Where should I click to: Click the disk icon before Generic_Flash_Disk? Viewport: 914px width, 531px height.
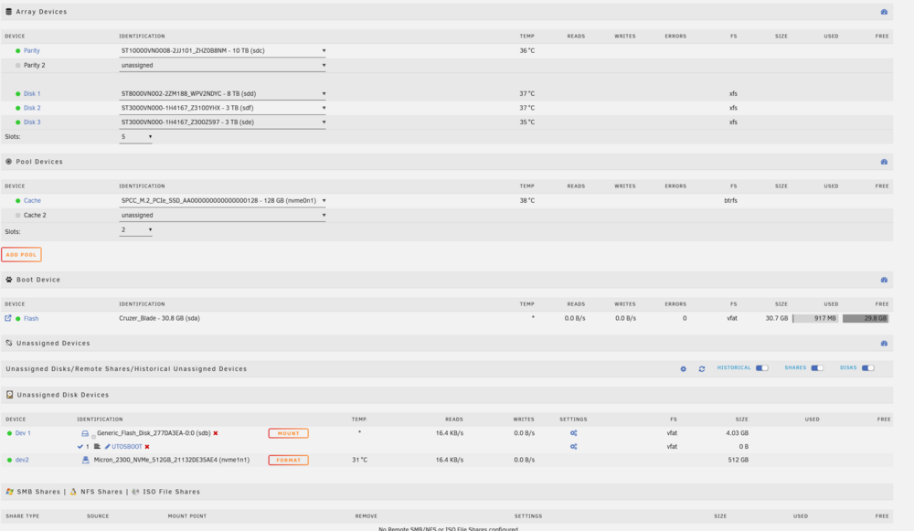[x=85, y=433]
